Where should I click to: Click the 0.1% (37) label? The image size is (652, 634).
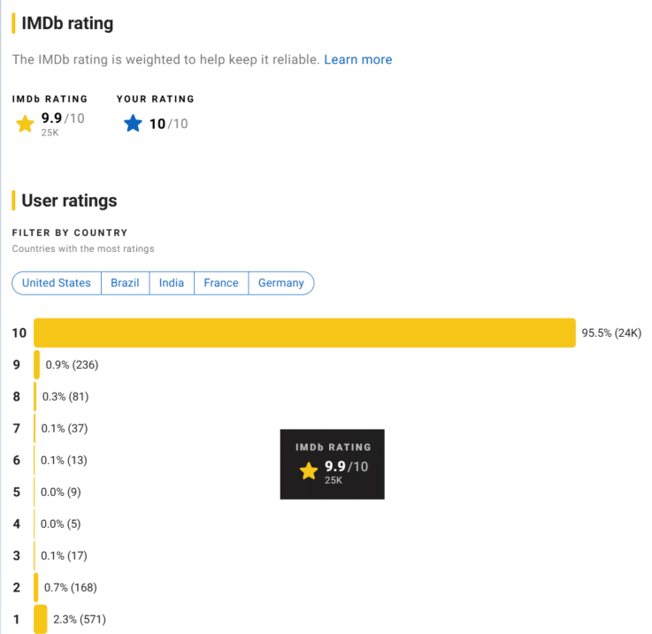coord(65,428)
